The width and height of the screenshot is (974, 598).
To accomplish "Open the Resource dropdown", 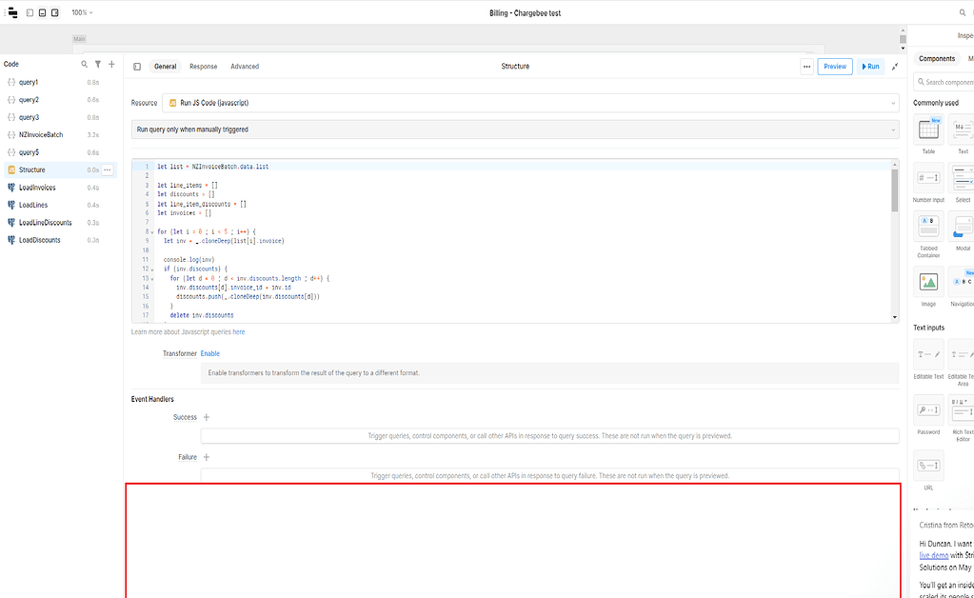I will (530, 103).
